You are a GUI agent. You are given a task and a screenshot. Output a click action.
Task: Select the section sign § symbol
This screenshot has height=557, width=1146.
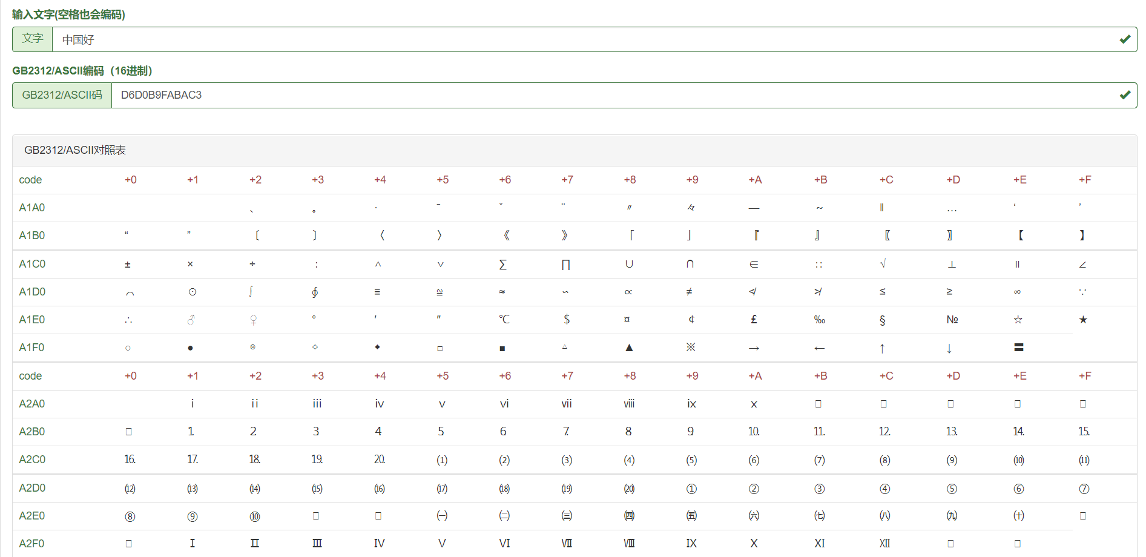tap(882, 320)
